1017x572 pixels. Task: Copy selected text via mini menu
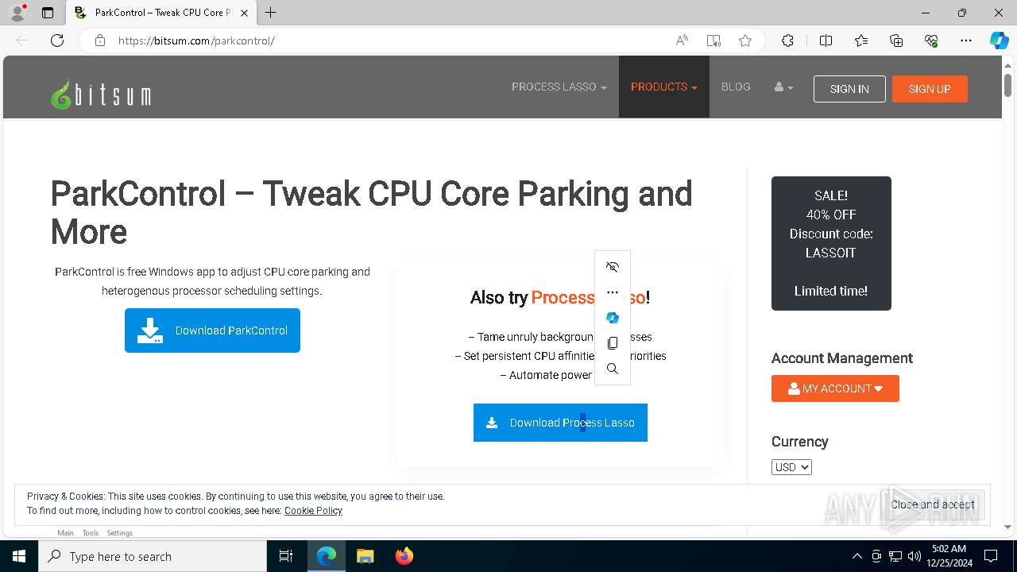613,343
